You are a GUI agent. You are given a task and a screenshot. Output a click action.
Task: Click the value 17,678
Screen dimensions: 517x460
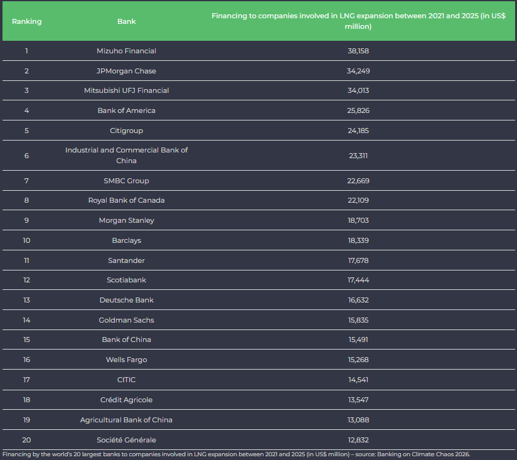(x=358, y=260)
